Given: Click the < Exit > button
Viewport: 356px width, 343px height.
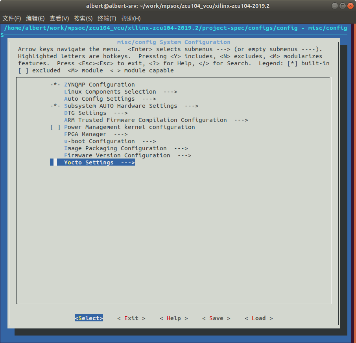Looking at the screenshot, I should 131,318.
